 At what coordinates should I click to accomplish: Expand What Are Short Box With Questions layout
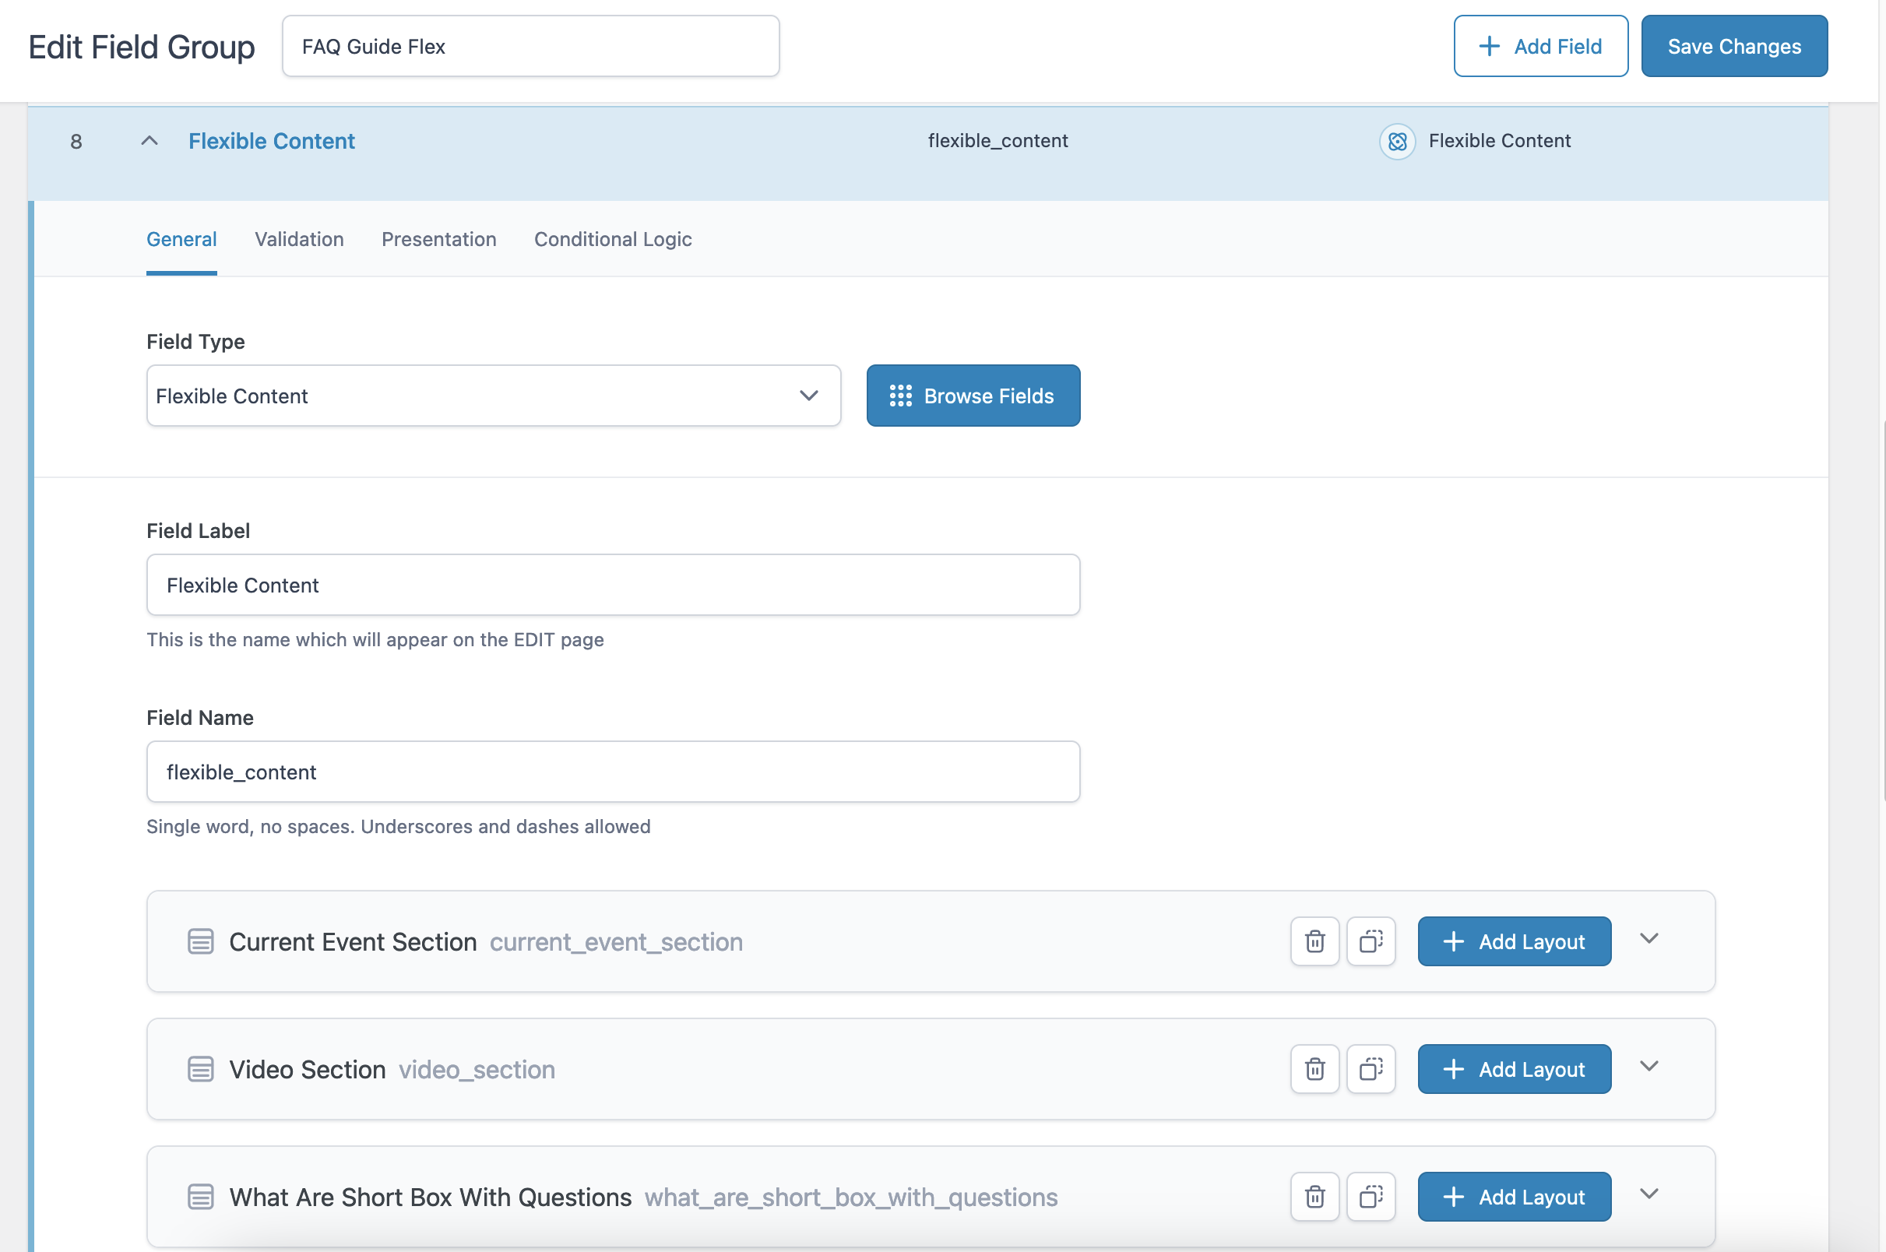(1648, 1194)
